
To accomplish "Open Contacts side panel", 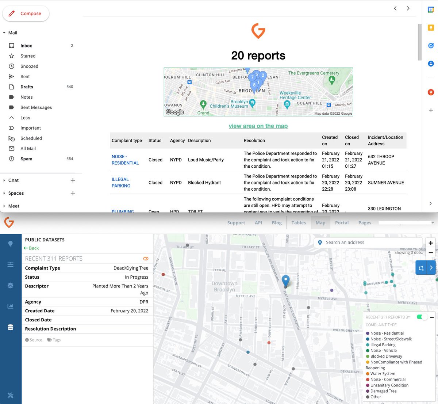I will pos(431,64).
